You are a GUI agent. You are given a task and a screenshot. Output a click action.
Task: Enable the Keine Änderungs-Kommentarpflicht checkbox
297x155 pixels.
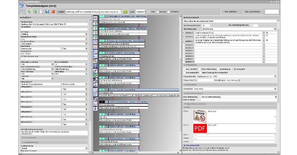pyautogui.click(x=200, y=73)
